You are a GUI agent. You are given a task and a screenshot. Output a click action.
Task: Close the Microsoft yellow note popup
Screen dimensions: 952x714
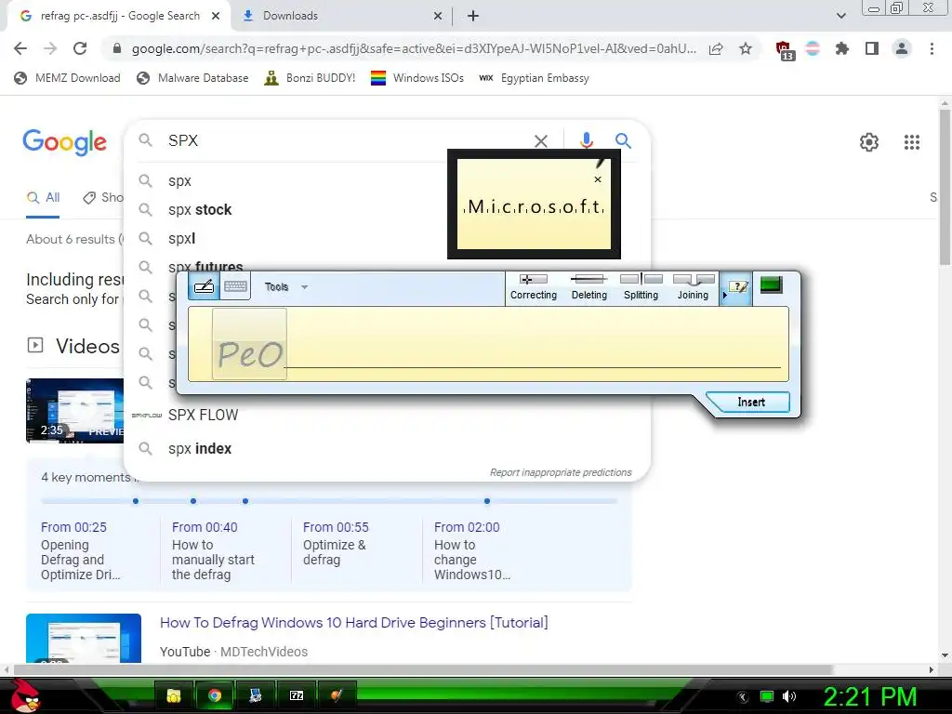[598, 179]
